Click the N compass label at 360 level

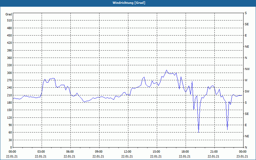[246, 58]
